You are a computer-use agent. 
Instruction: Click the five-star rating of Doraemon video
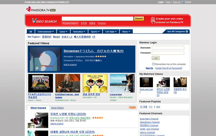101,56
